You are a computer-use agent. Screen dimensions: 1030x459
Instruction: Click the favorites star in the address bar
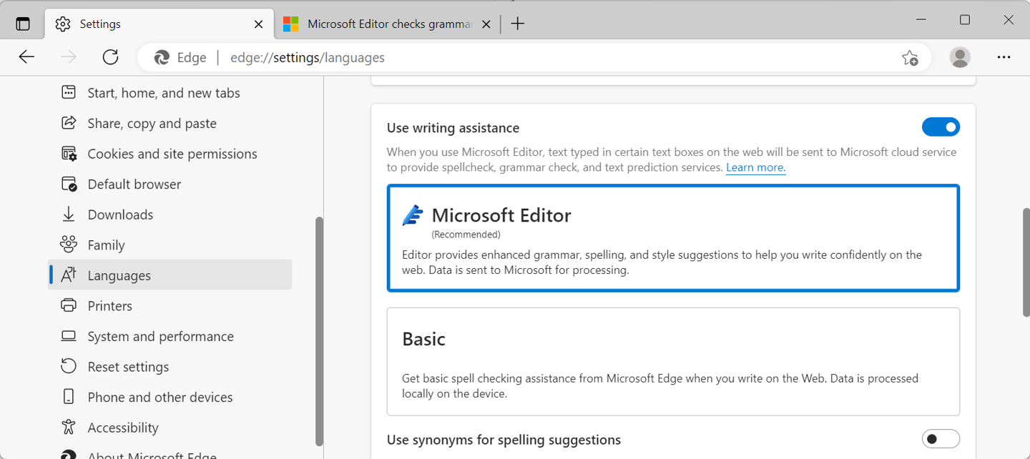(910, 57)
